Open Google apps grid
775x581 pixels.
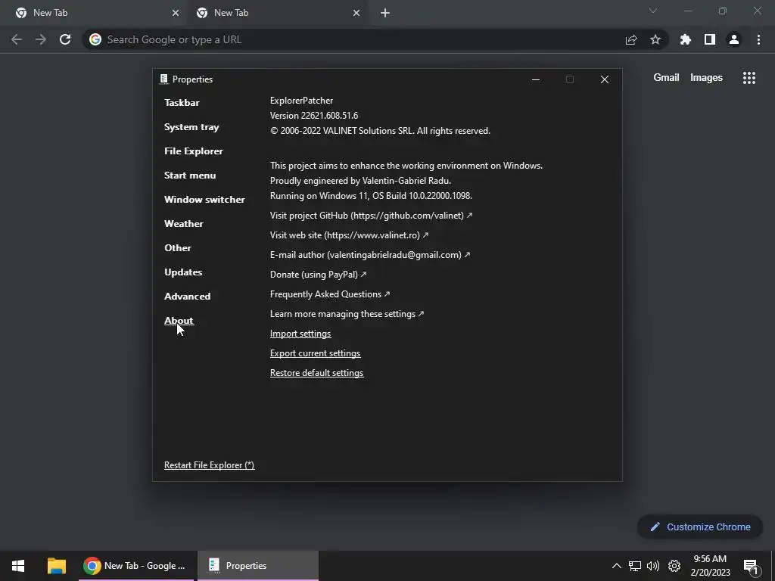[749, 78]
